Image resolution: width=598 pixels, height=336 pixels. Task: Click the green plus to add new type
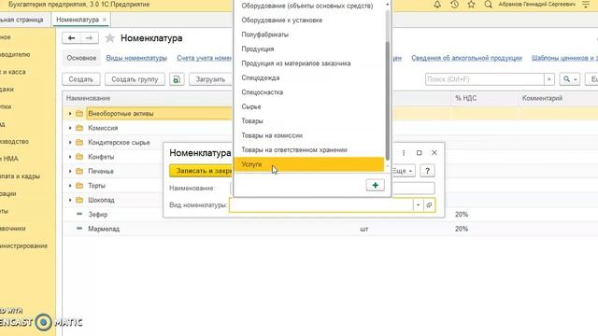[x=376, y=185]
